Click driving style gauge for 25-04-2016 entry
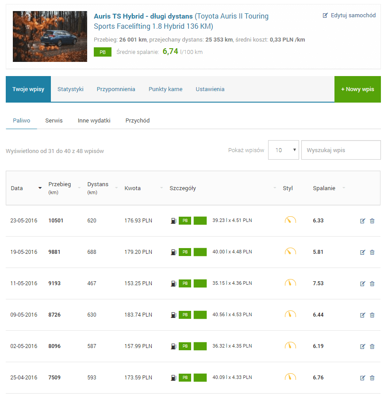This screenshot has width=388, height=394. coord(290,377)
